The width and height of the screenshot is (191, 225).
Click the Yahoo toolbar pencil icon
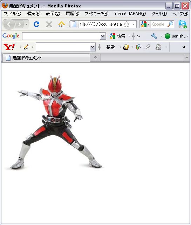point(26,47)
